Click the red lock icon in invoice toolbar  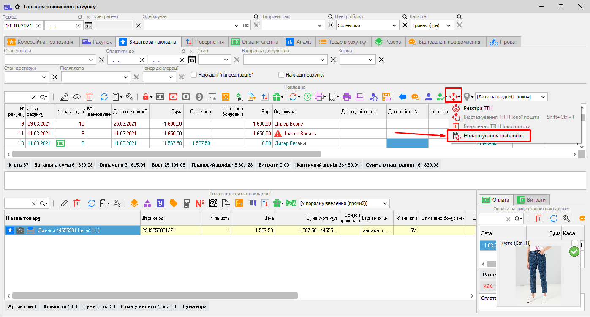coord(146,97)
